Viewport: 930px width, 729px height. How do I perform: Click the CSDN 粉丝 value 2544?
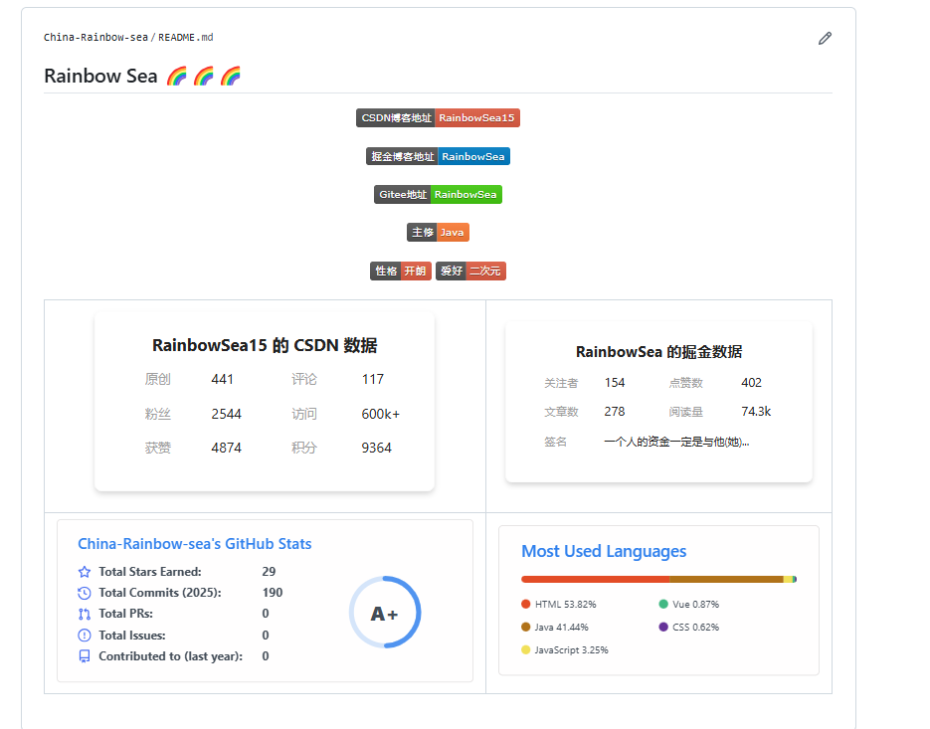227,414
